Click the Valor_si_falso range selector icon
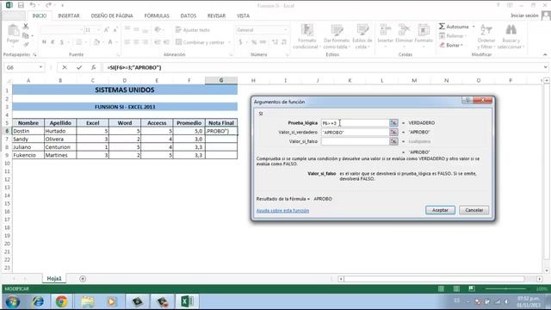Viewport: 551px width, 310px height. point(393,141)
